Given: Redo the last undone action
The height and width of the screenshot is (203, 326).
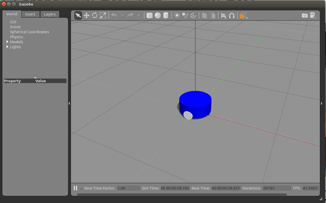Looking at the screenshot, I should point(130,15).
